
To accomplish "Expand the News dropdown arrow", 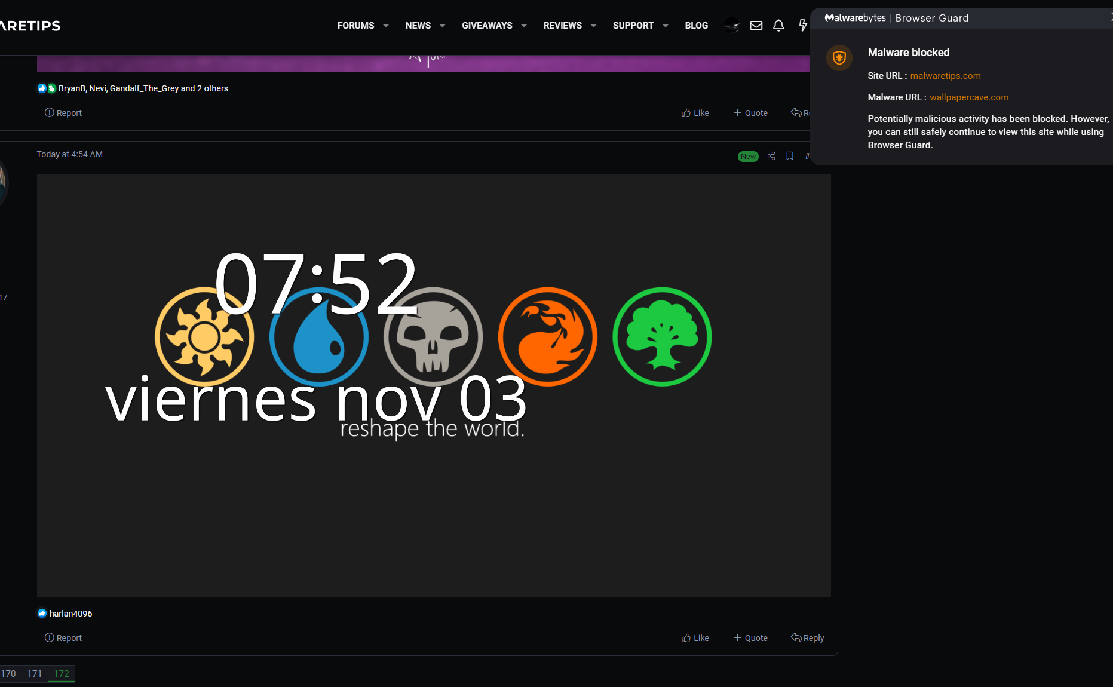I will click(x=442, y=26).
